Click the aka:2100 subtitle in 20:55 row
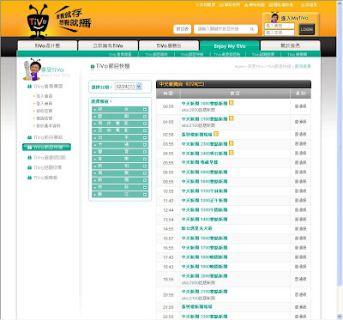Screen dimensions: 343x320 pyautogui.click(x=198, y=299)
